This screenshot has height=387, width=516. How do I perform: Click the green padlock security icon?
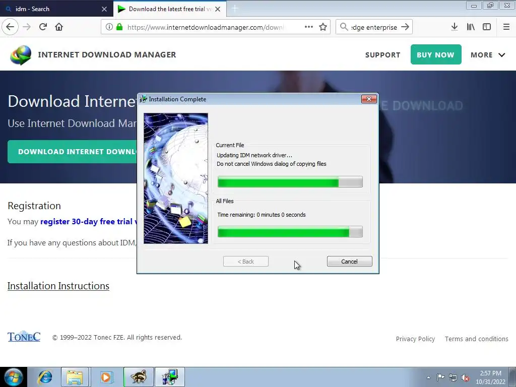coord(119,27)
